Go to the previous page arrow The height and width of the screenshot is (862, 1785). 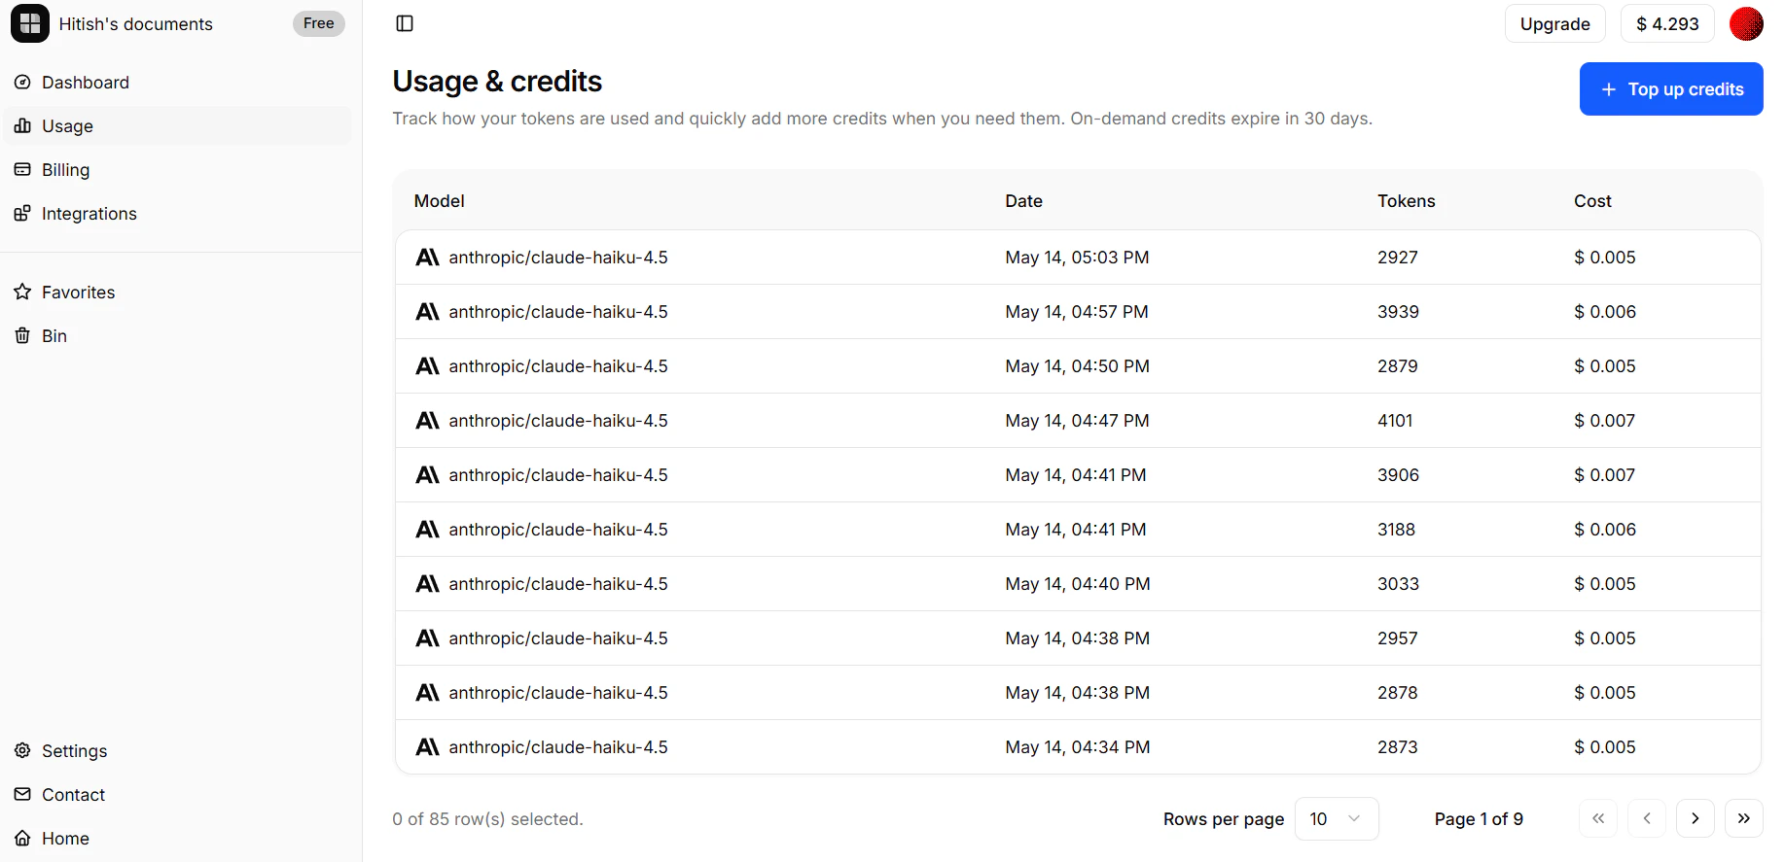1647,818
